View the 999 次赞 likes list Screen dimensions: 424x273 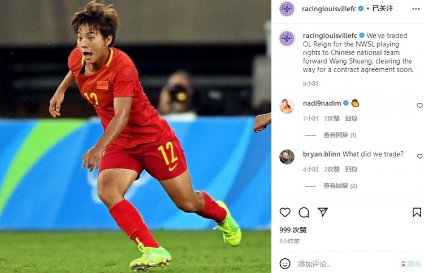293,230
